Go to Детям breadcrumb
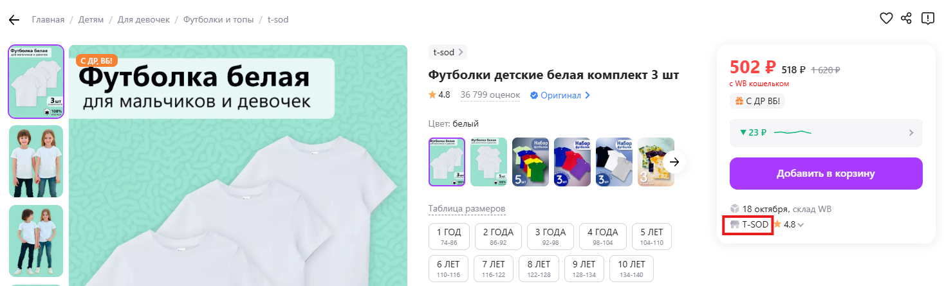This screenshot has height=286, width=944. pos(91,20)
